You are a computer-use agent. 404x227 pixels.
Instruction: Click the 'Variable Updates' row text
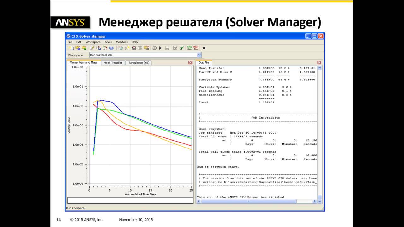tap(214, 87)
